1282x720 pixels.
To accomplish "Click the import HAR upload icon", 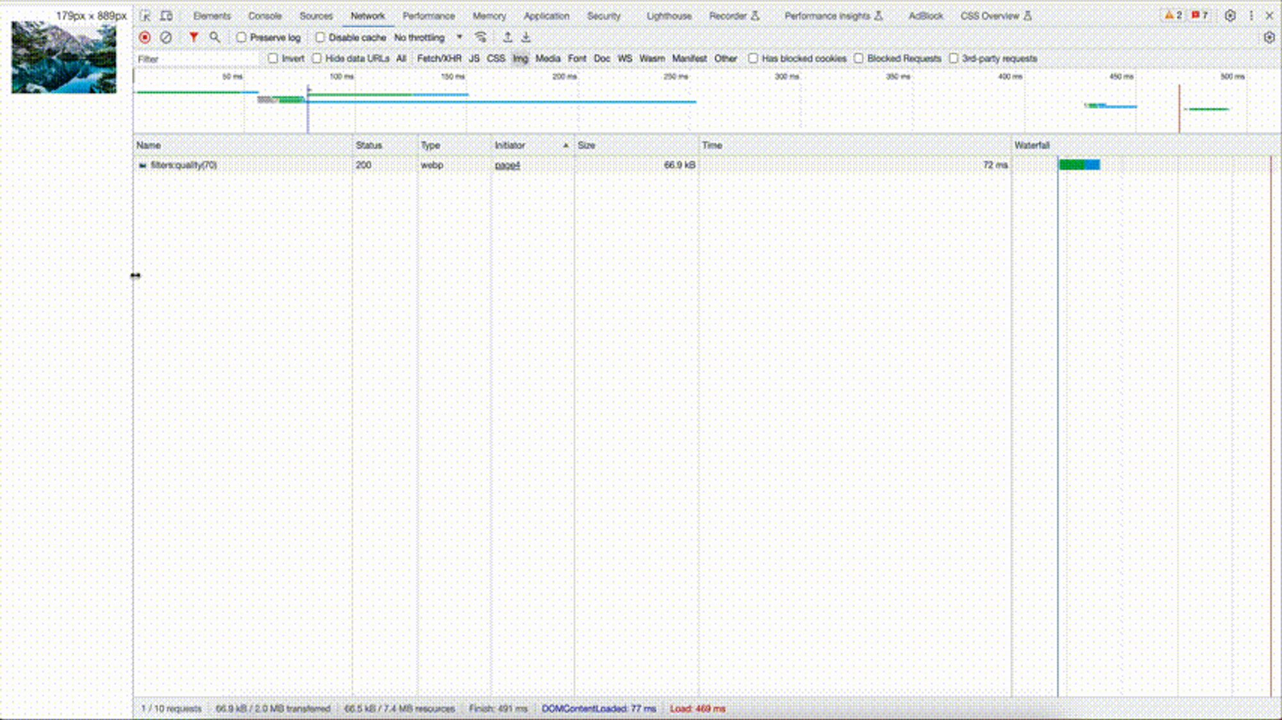I will [507, 38].
